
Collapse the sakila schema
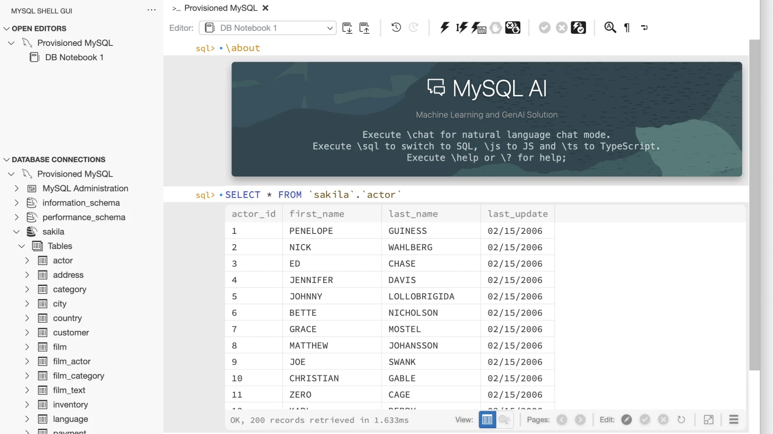pyautogui.click(x=17, y=232)
